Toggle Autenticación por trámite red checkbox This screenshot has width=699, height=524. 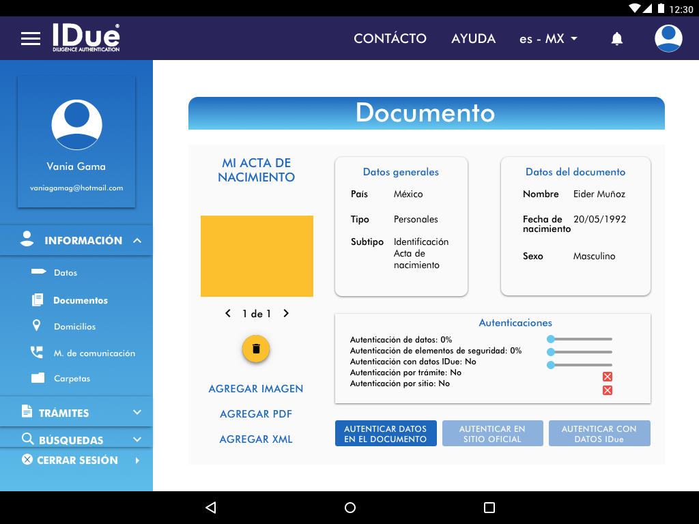pos(608,377)
